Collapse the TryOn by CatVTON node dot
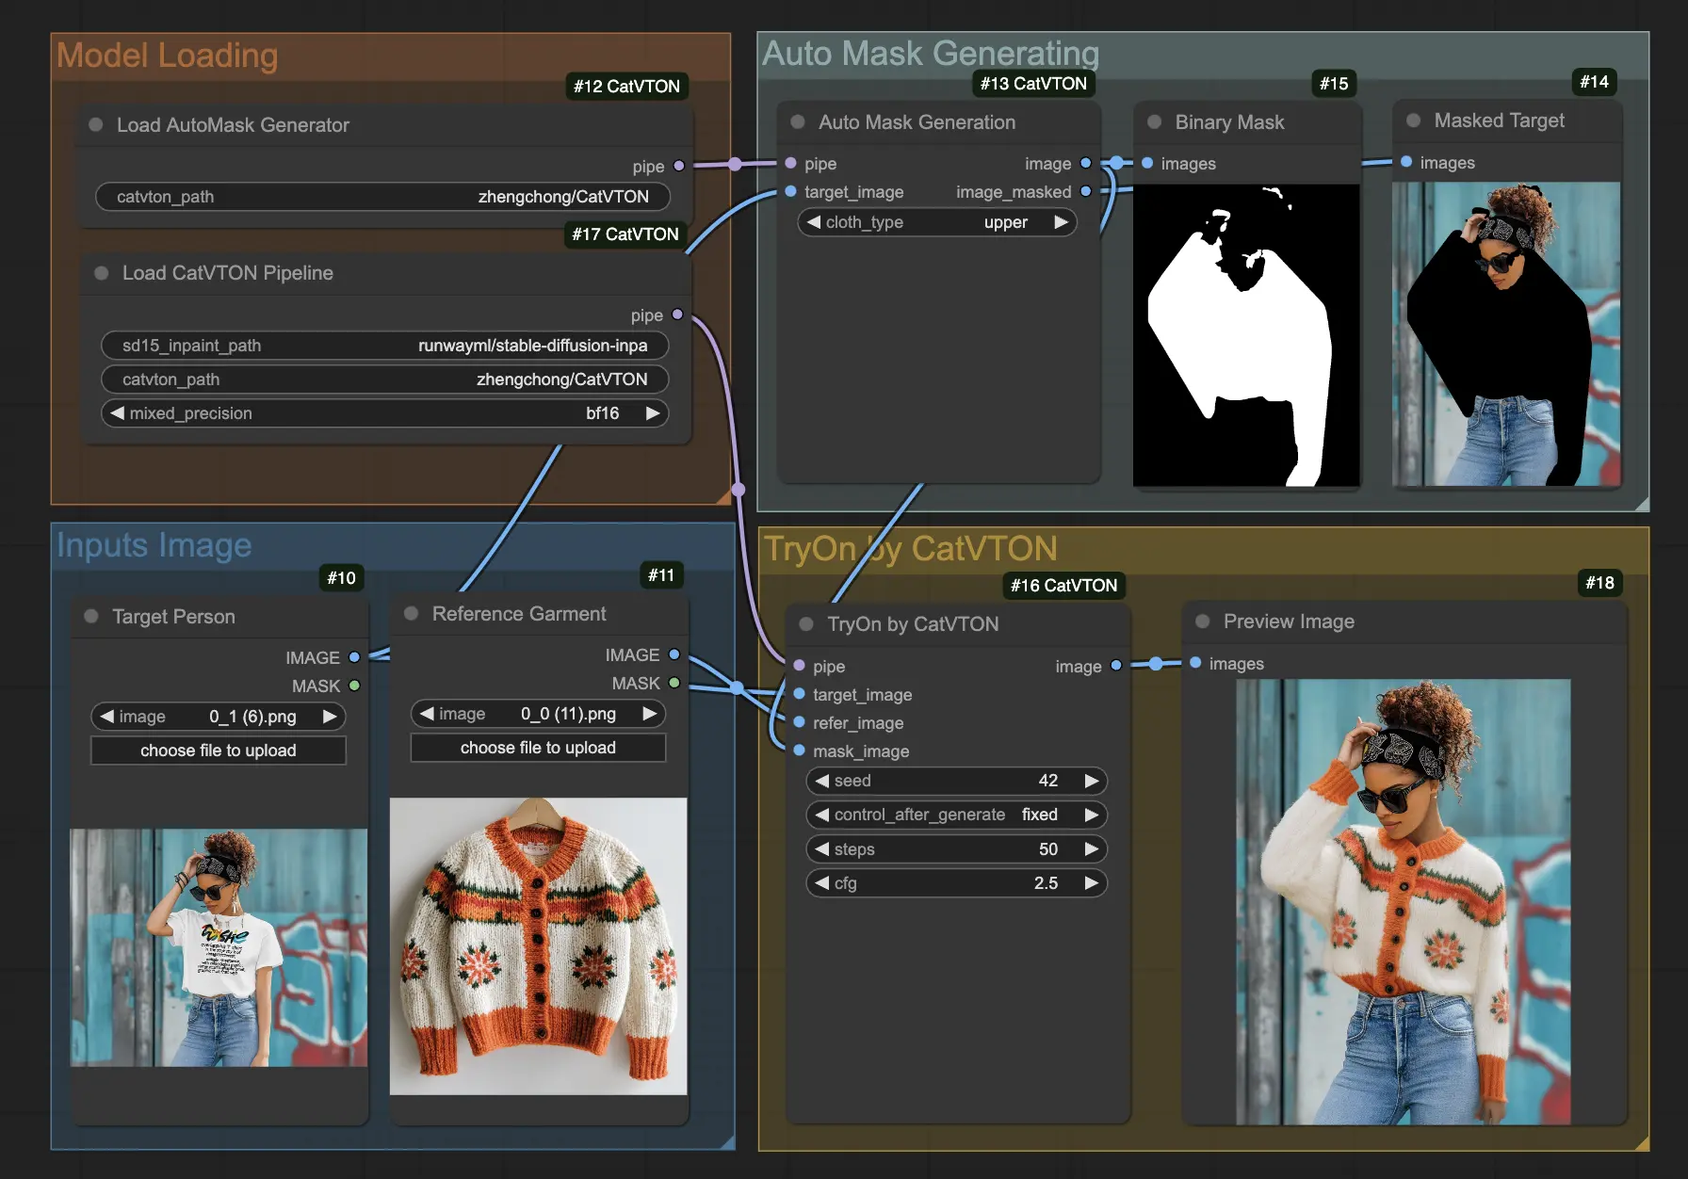Image resolution: width=1688 pixels, height=1179 pixels. point(806,623)
